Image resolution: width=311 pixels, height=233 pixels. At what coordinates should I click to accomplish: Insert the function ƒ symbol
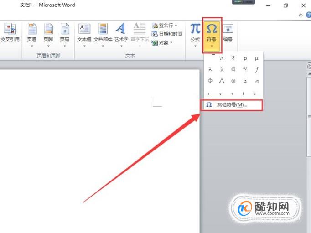[257, 70]
